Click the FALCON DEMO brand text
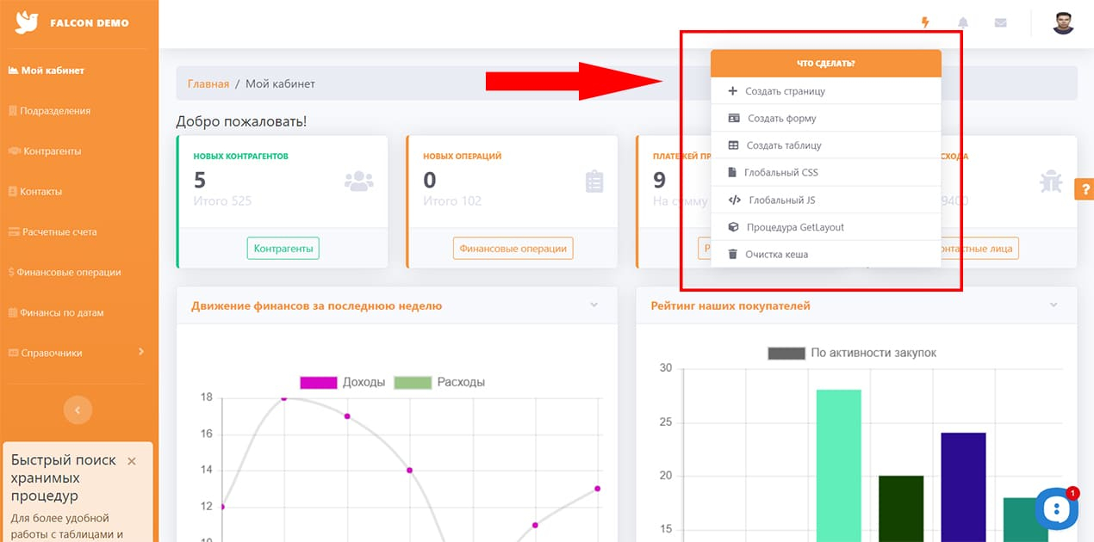 89,22
